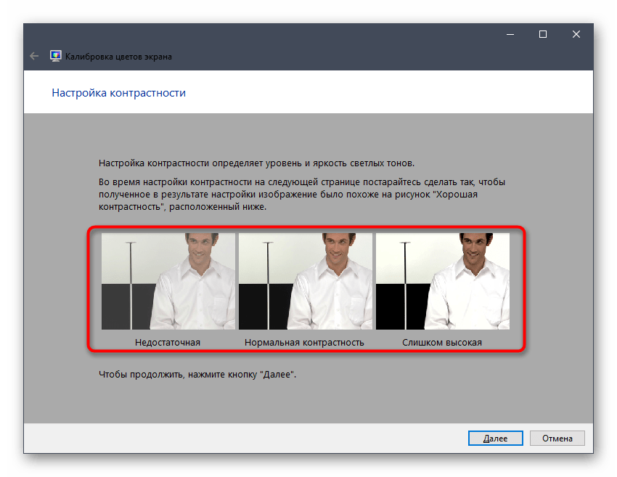Screen dimensions: 617x477
Task: Minimize the calibration window
Action: 509,34
